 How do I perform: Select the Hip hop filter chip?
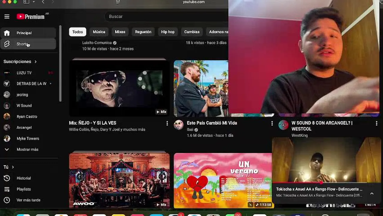point(168,32)
